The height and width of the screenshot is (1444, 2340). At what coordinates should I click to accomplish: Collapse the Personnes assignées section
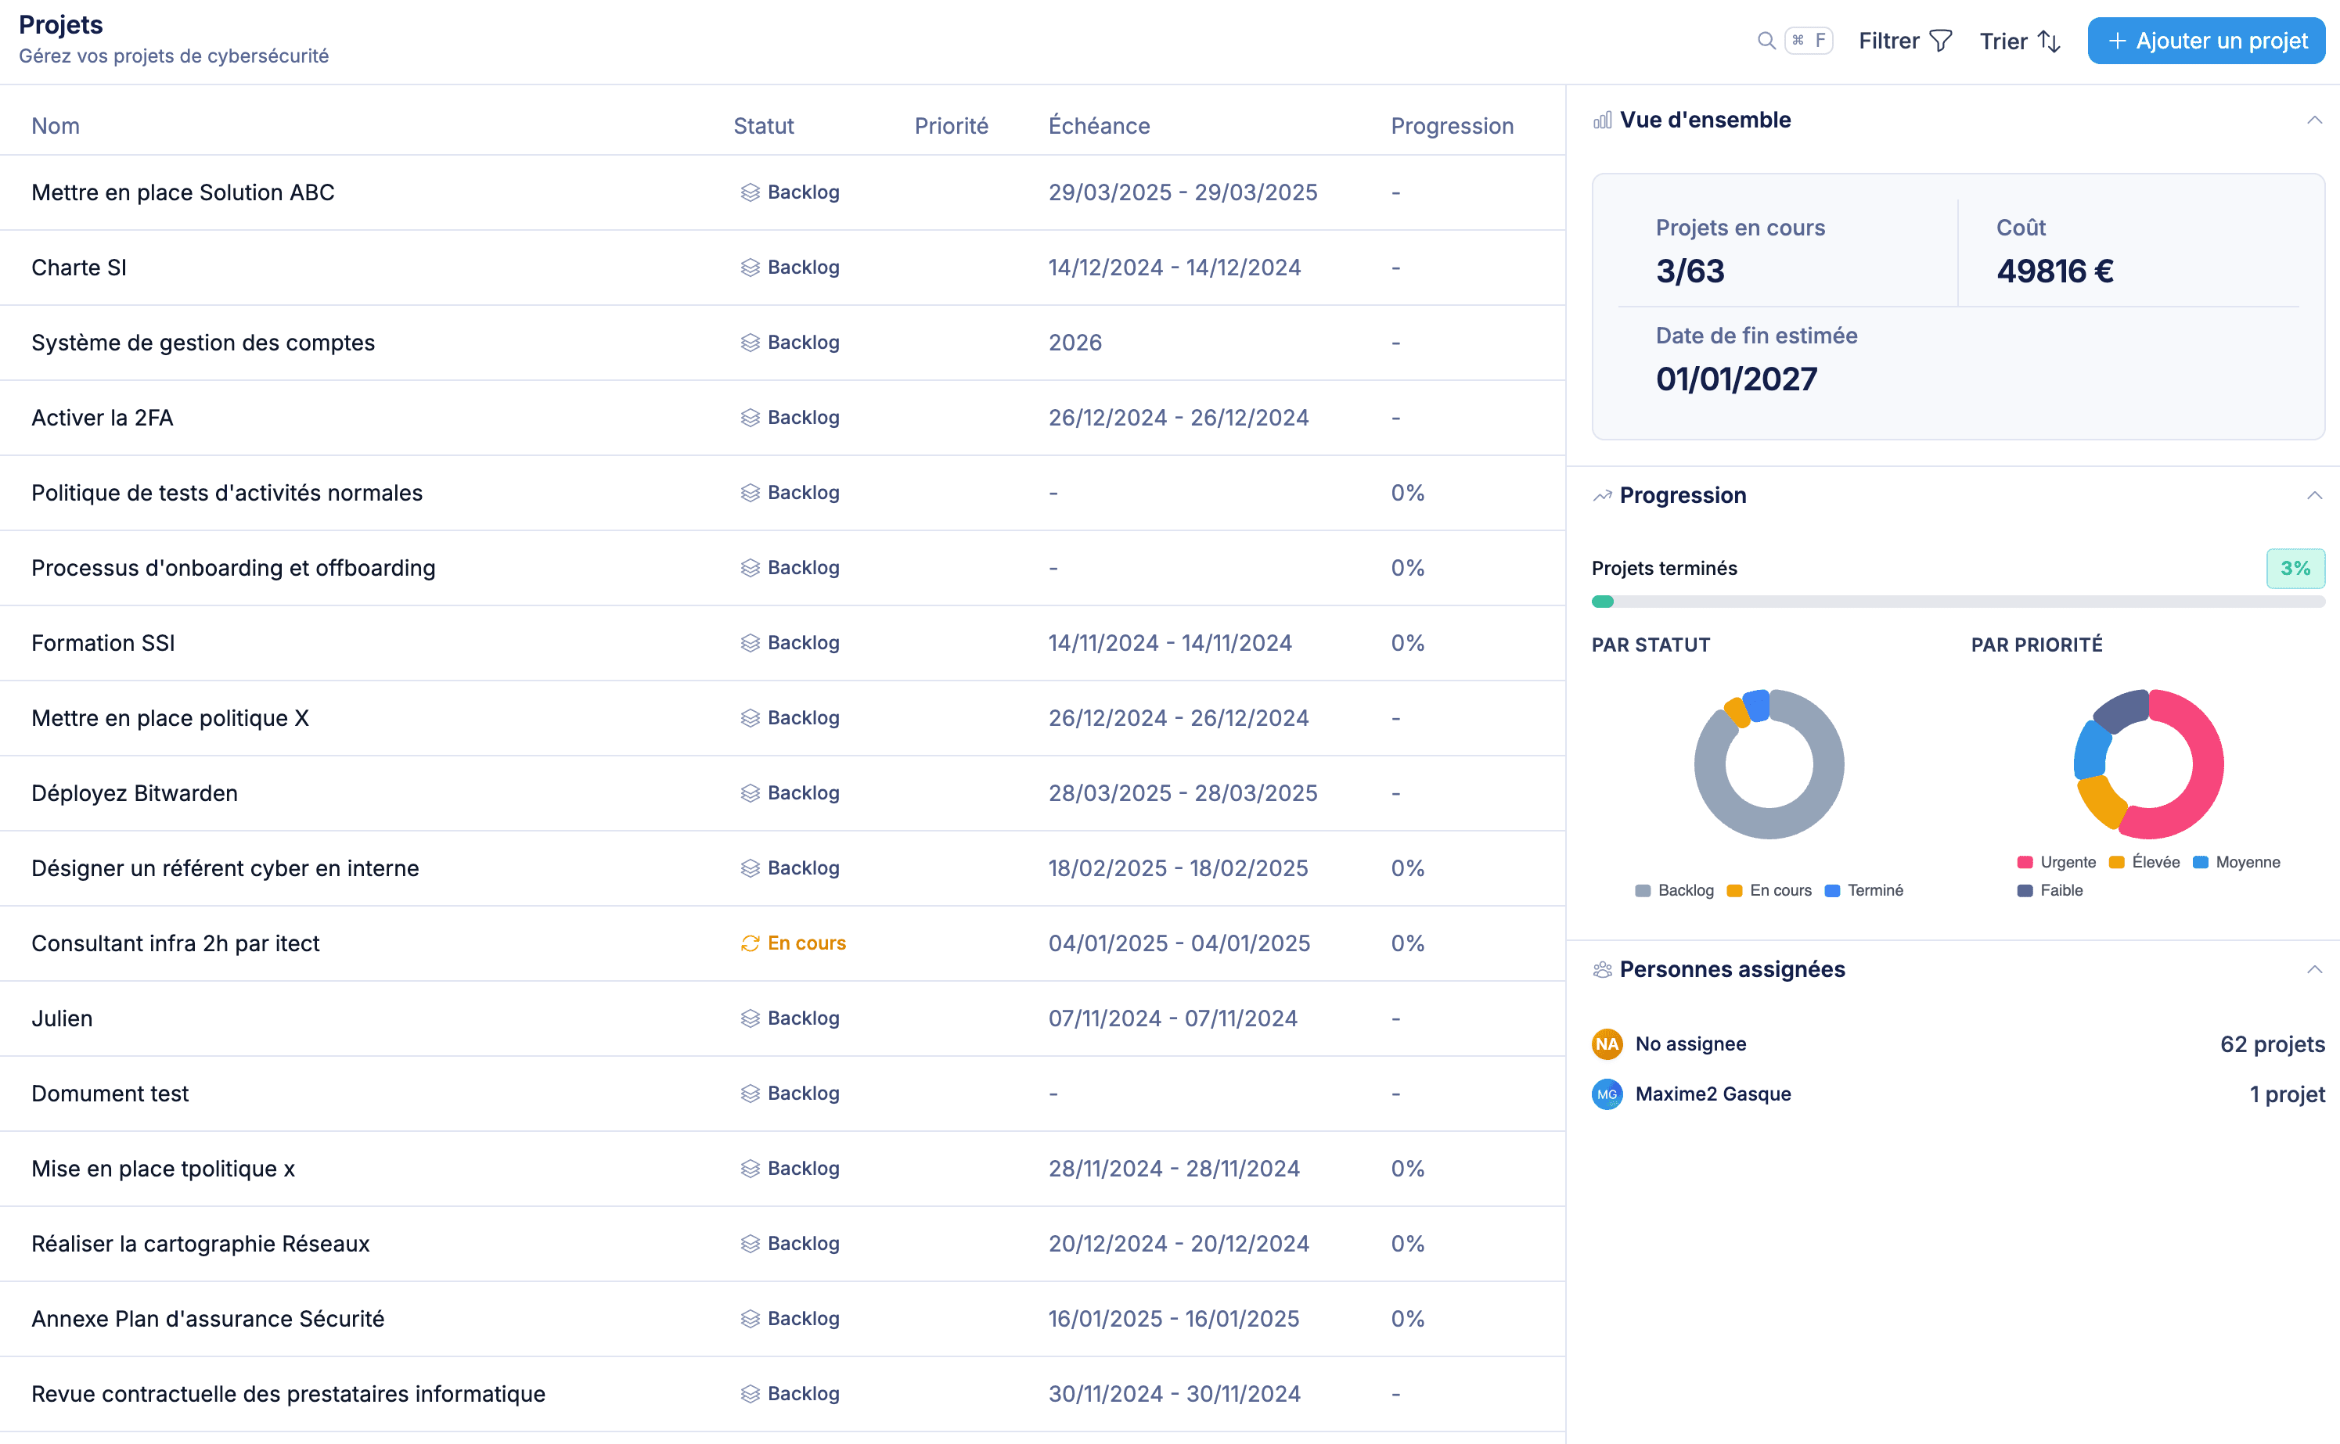click(2314, 969)
